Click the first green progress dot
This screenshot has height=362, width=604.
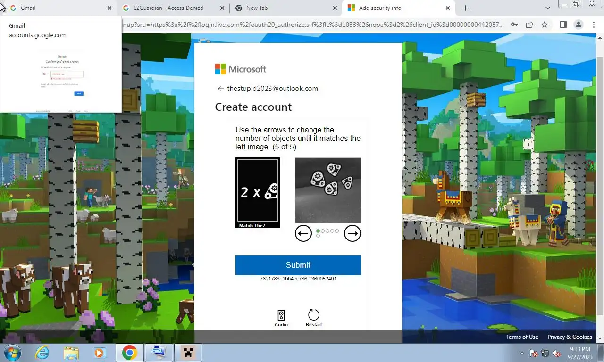318,231
